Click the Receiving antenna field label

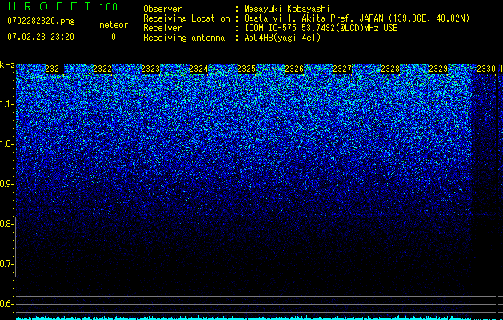click(x=184, y=38)
